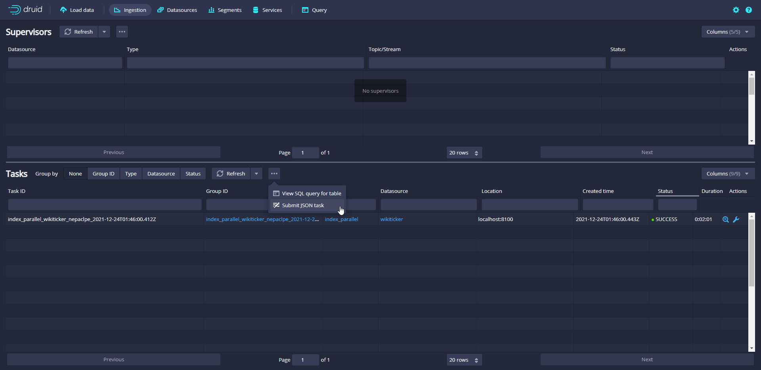Click Tasks table scrollbar thumb
Screen dimensions: 761x370
click(751, 253)
